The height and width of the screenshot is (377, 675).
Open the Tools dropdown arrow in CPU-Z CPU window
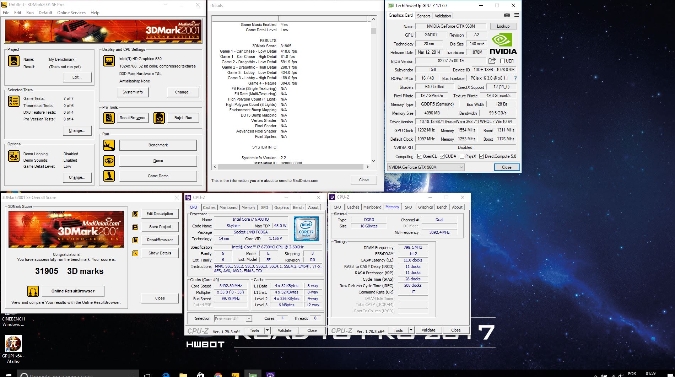267,330
